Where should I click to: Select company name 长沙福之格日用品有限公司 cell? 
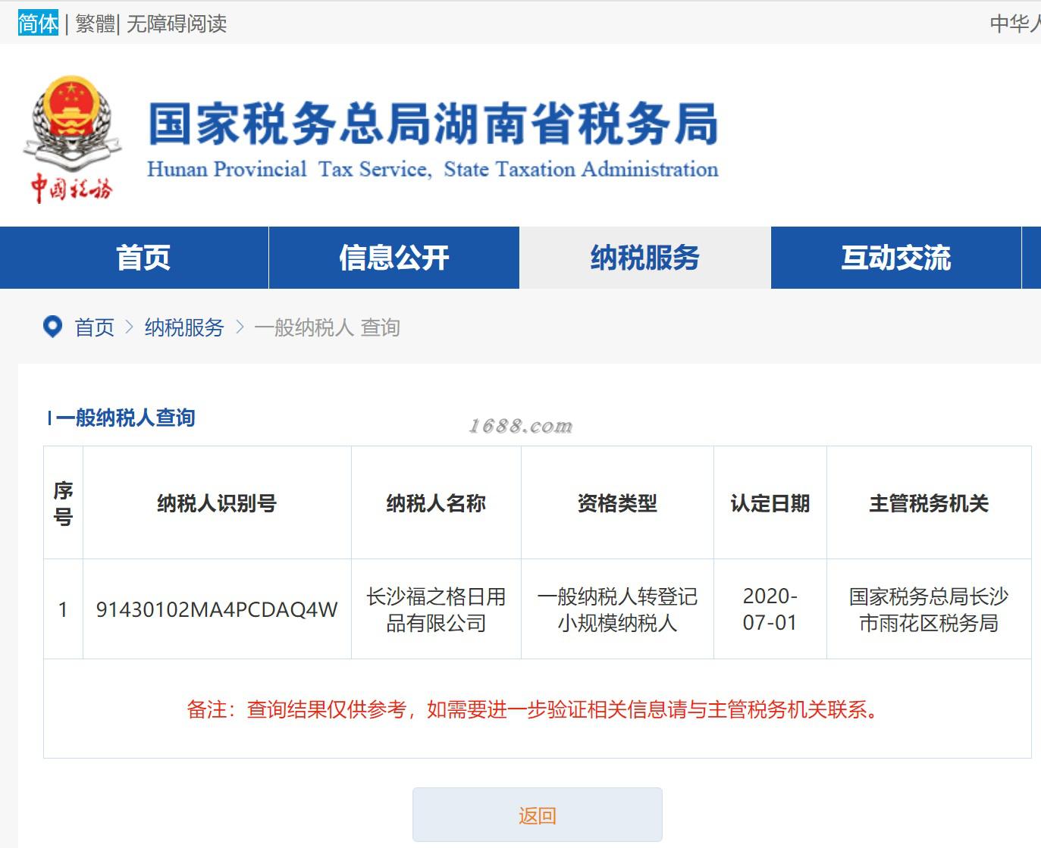pyautogui.click(x=436, y=609)
